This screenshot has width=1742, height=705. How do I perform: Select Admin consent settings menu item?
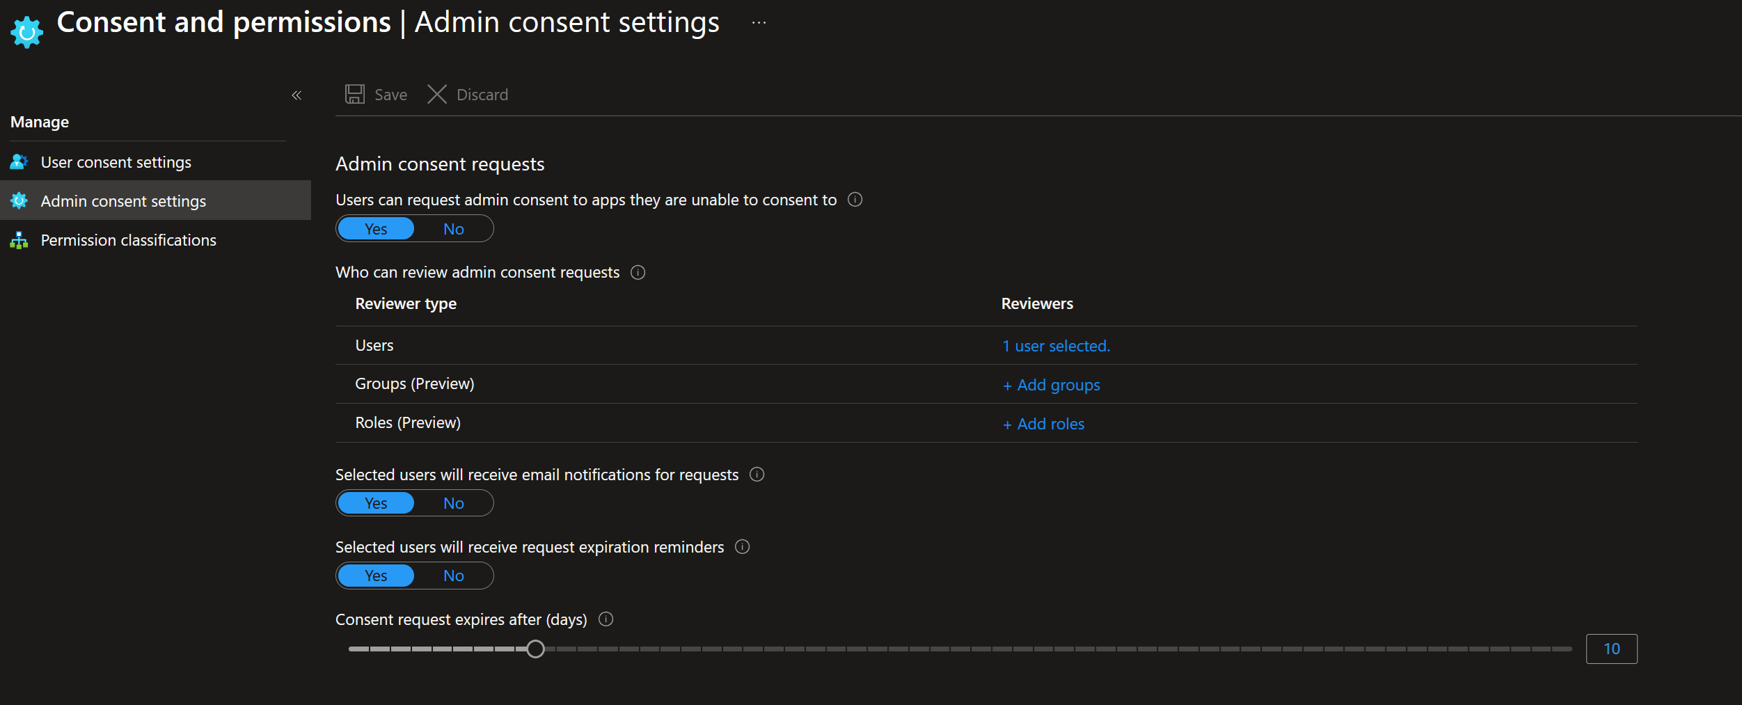(155, 200)
